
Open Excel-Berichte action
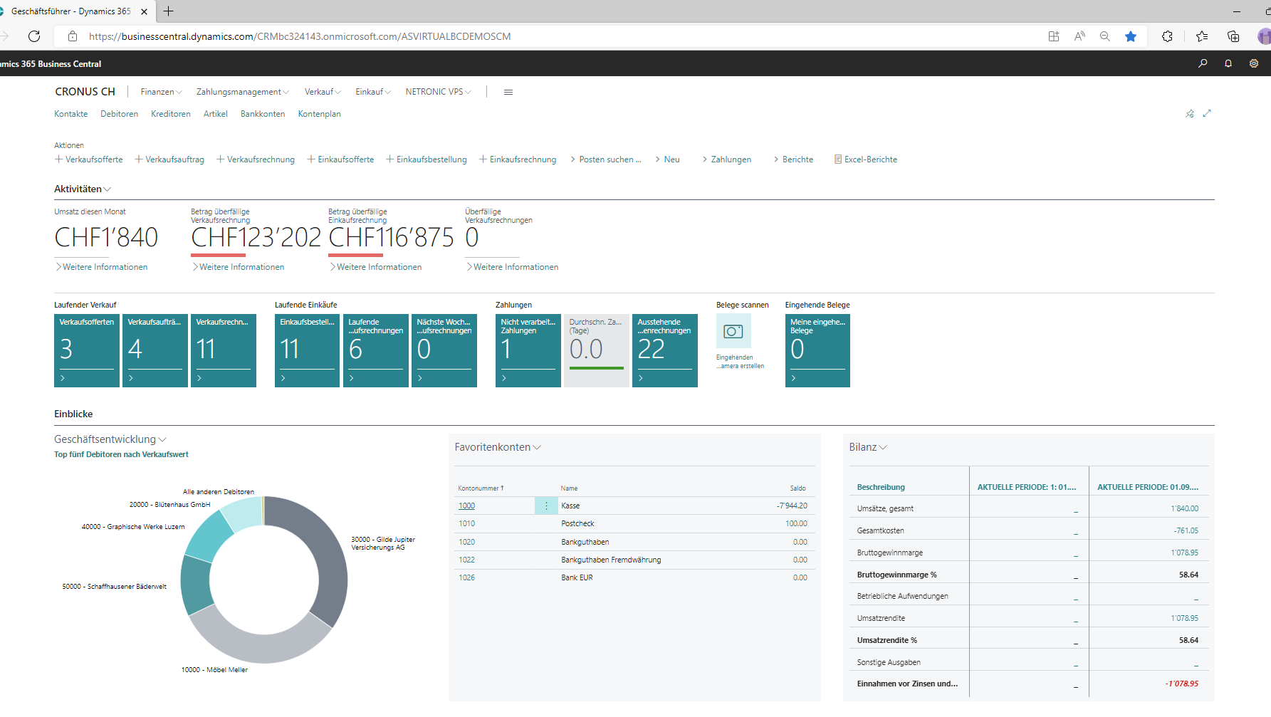pyautogui.click(x=866, y=159)
